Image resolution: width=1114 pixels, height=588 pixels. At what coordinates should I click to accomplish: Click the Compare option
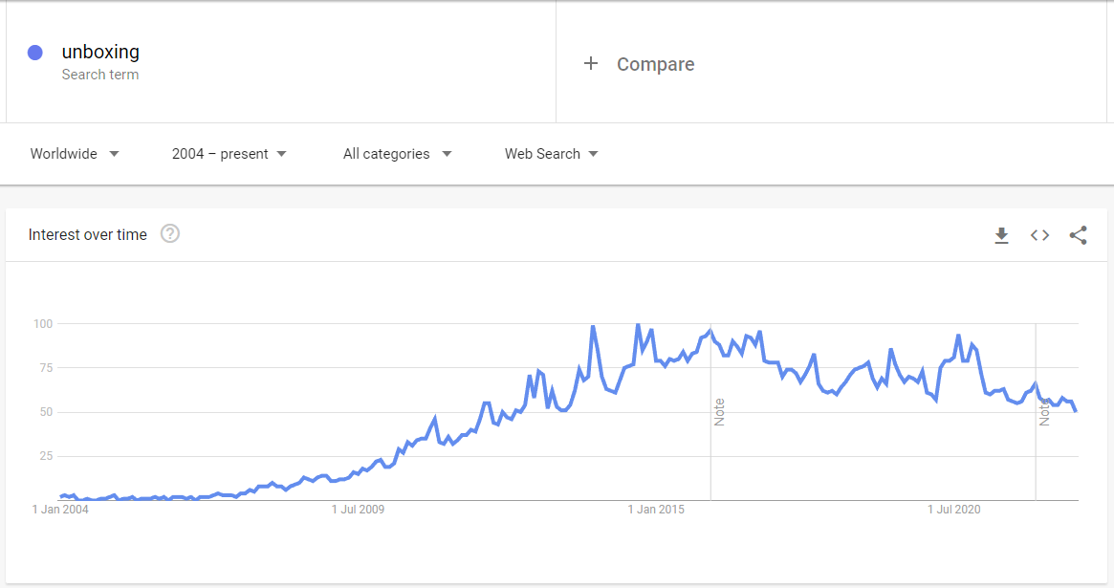pyautogui.click(x=655, y=64)
